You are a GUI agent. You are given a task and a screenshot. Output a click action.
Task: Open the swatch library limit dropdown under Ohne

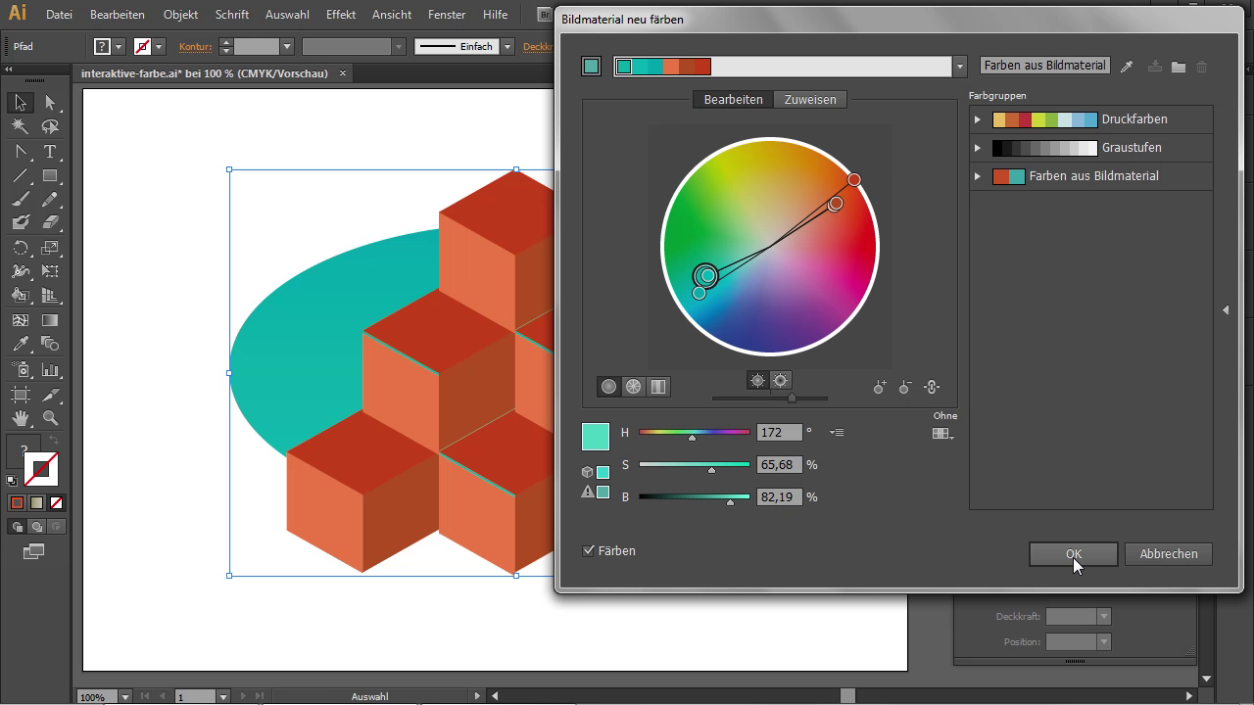pyautogui.click(x=943, y=434)
